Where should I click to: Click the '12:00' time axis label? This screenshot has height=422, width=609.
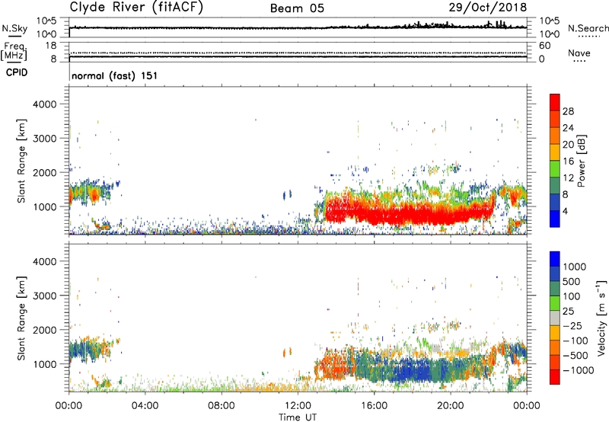[298, 406]
